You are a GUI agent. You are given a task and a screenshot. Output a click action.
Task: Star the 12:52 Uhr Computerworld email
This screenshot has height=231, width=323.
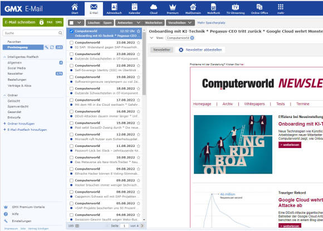[139, 31]
